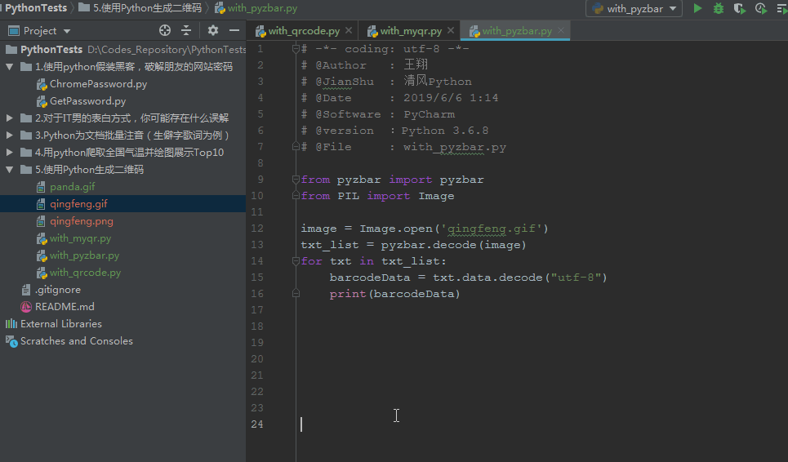Image resolution: width=788 pixels, height=462 pixels.
Task: Click the External Libraries icon
Action: [11, 323]
